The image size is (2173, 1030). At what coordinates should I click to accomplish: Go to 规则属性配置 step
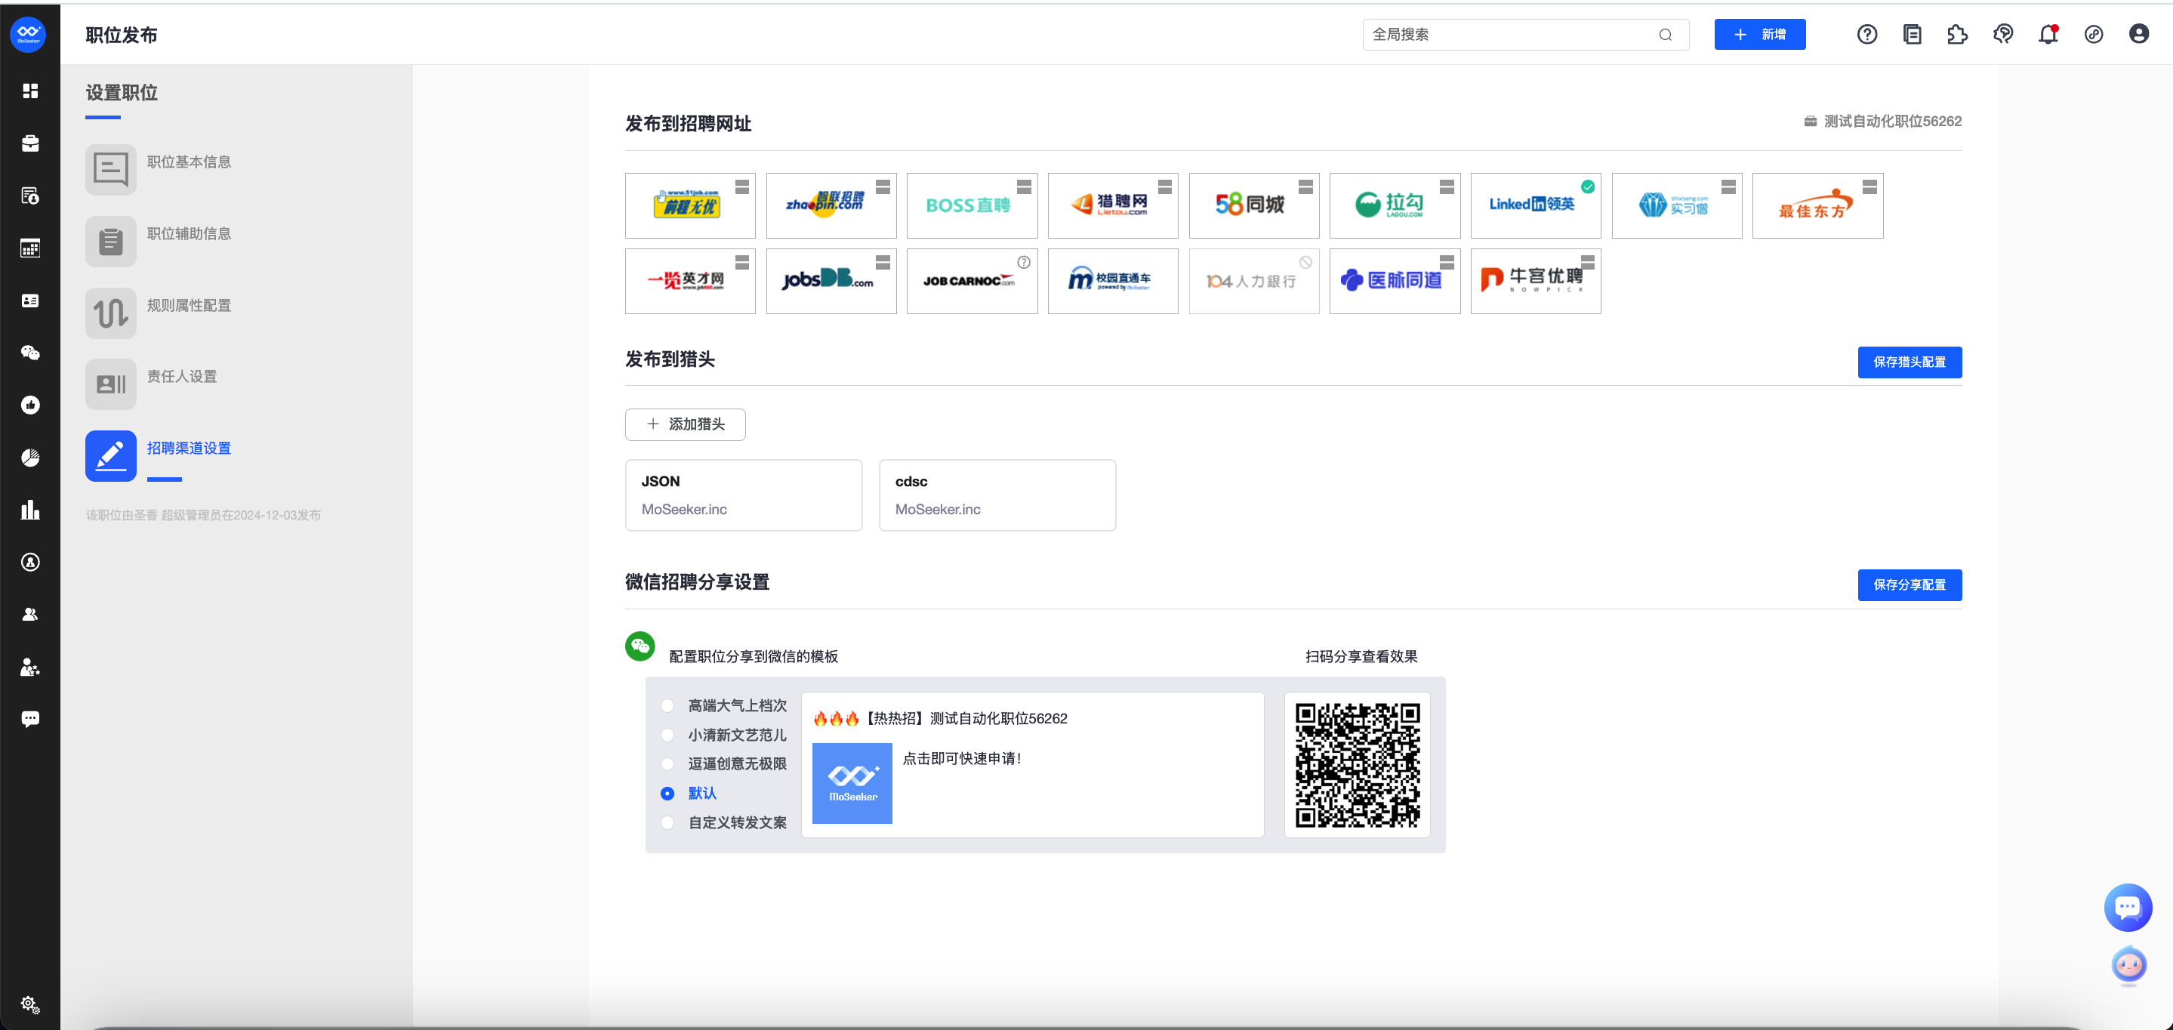pos(159,313)
